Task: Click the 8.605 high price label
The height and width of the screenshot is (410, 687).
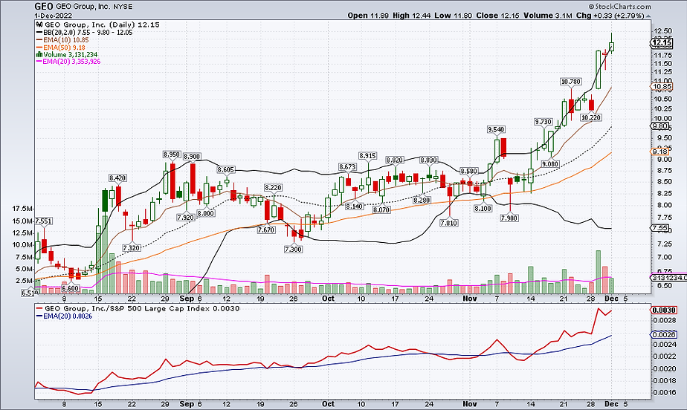Action: (225, 170)
